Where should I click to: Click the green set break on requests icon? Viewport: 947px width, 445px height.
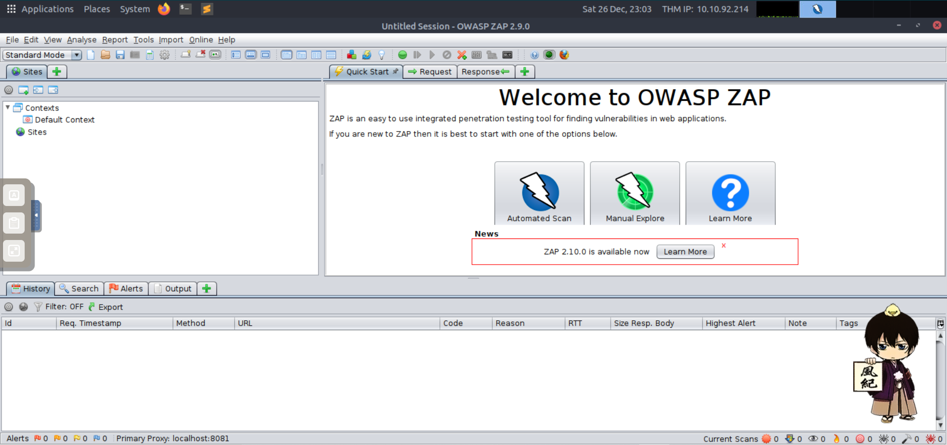pyautogui.click(x=402, y=55)
